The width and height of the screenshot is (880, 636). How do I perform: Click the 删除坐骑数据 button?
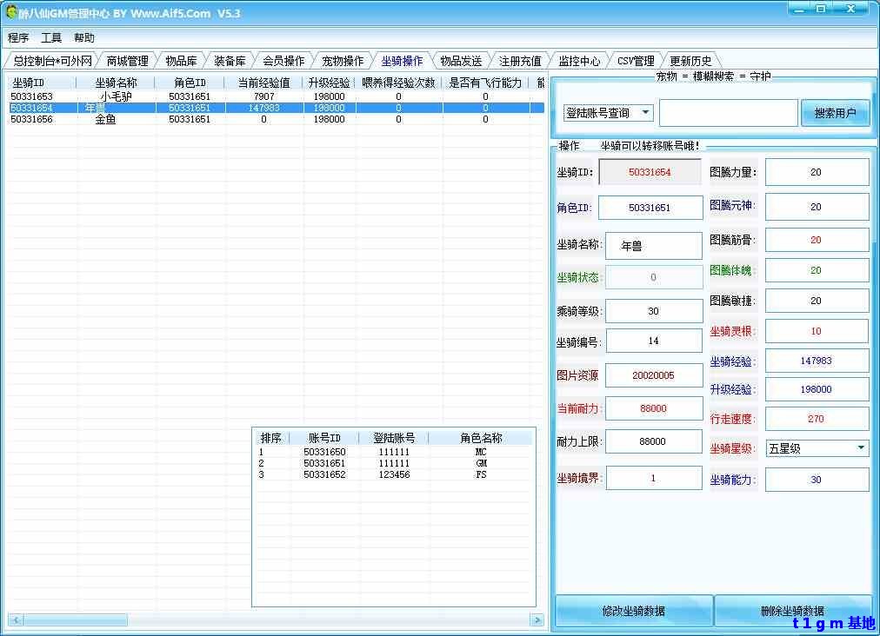pos(792,611)
